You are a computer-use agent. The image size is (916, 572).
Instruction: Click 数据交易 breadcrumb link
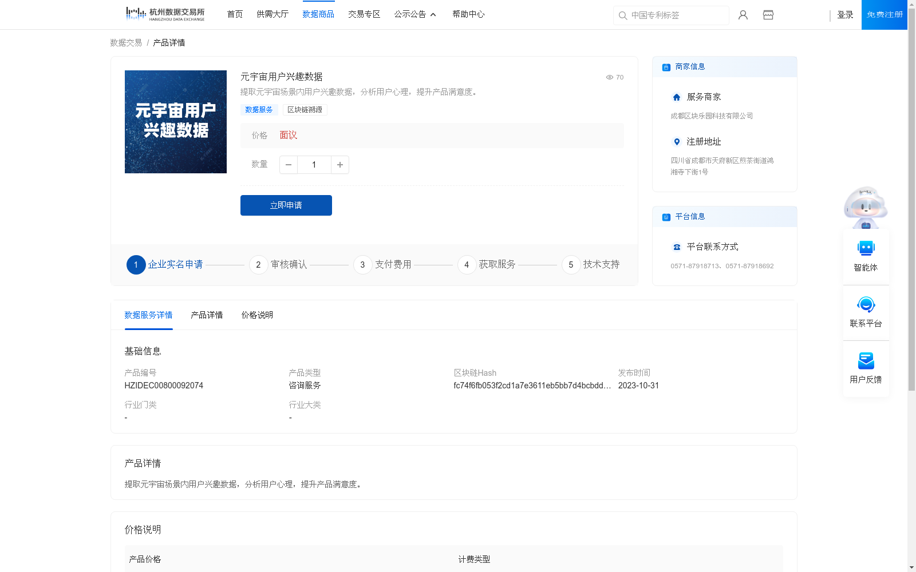pyautogui.click(x=126, y=43)
